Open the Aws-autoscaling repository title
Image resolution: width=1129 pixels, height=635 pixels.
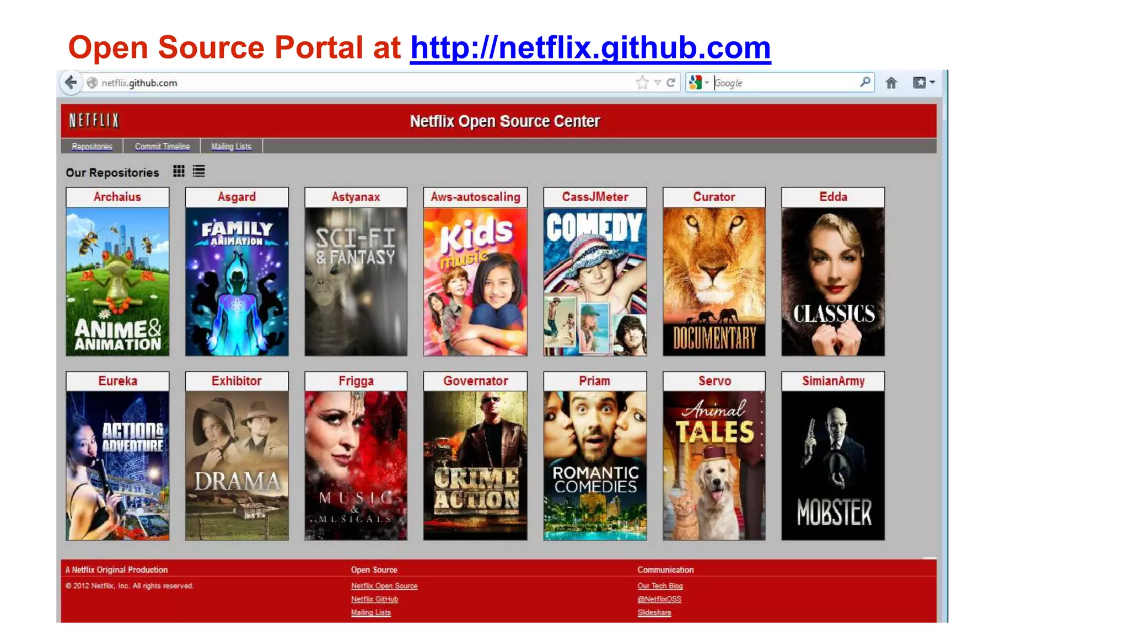(475, 197)
